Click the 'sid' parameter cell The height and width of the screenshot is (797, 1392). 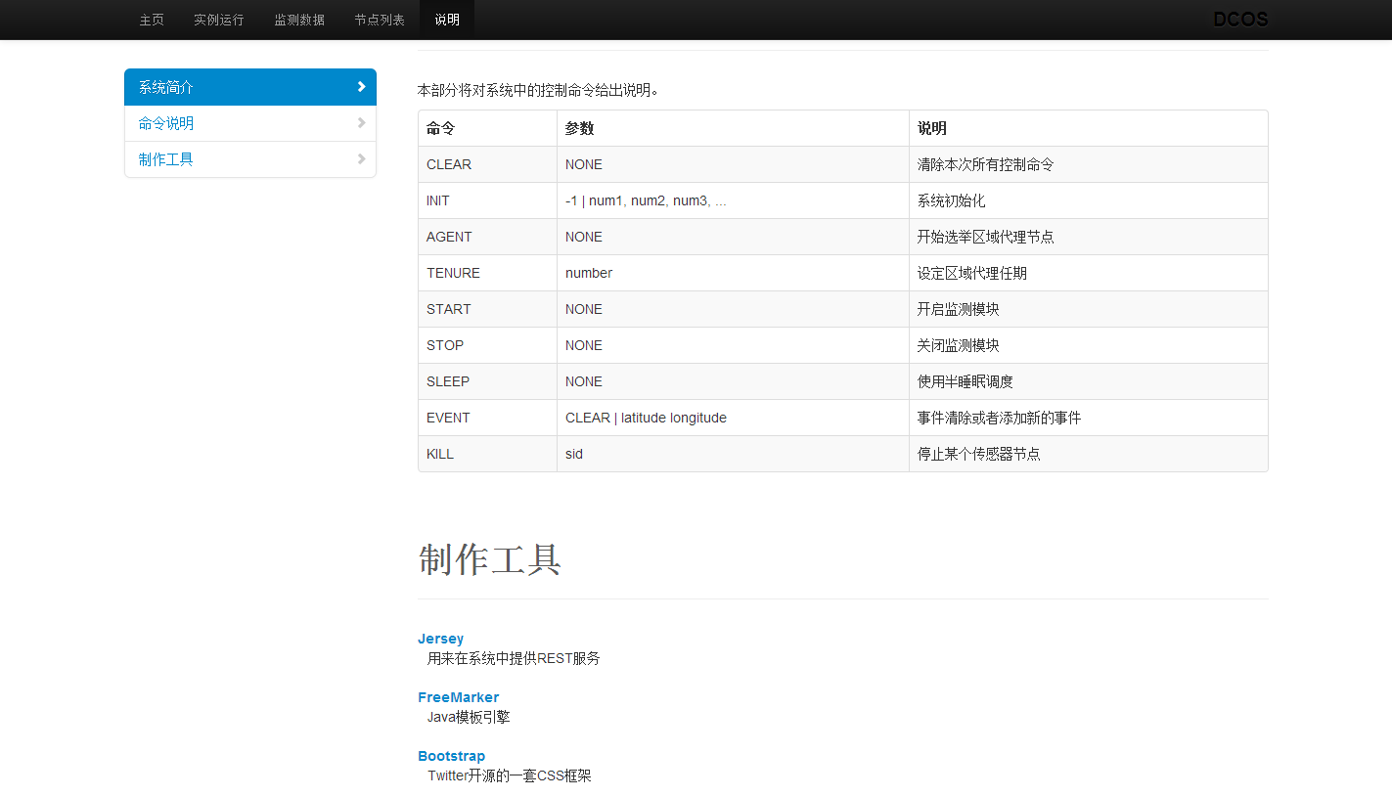click(733, 454)
